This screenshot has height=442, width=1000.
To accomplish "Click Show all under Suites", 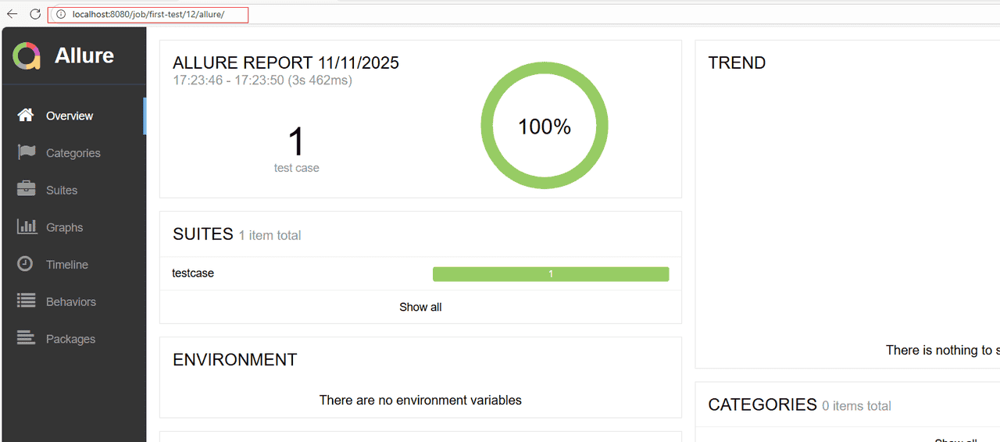I will click(x=420, y=307).
